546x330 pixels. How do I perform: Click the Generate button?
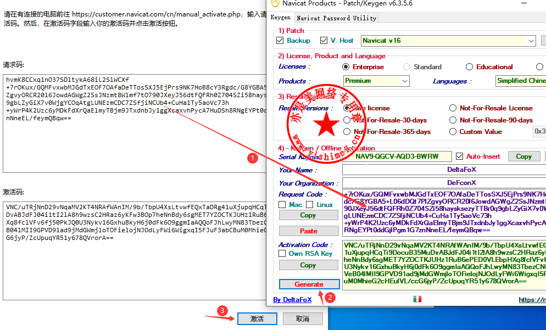pyautogui.click(x=309, y=284)
